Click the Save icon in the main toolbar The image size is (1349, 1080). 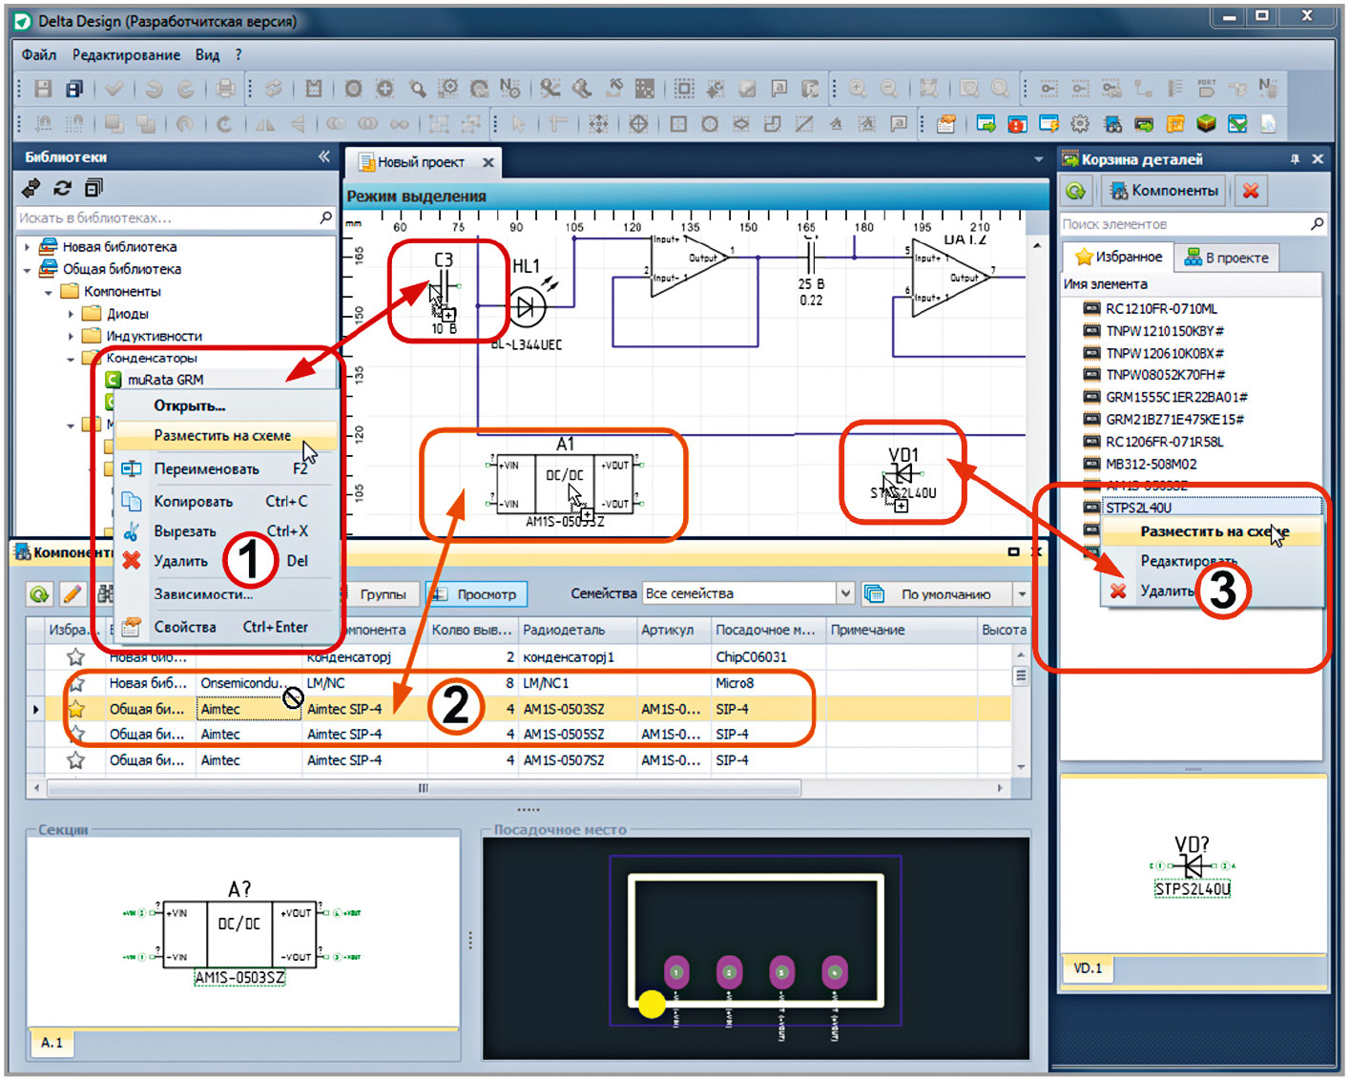tap(43, 89)
